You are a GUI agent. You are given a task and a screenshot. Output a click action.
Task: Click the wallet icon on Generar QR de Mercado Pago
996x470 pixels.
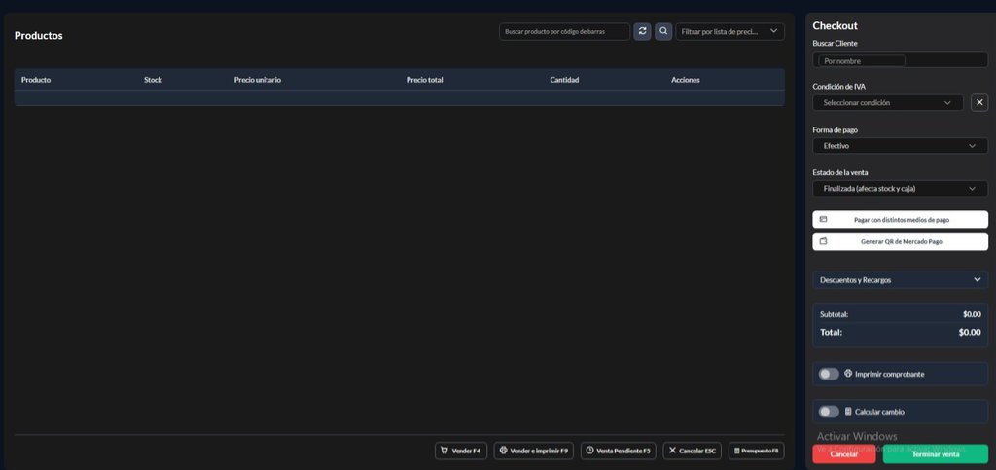[x=823, y=241]
